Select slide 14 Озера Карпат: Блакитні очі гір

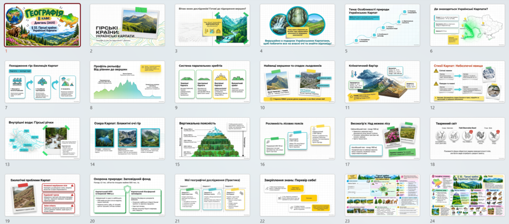[x=127, y=139]
